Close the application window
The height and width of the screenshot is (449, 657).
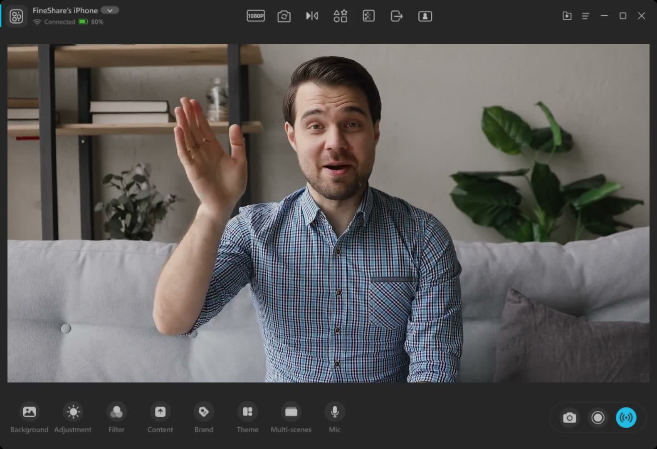pos(642,16)
